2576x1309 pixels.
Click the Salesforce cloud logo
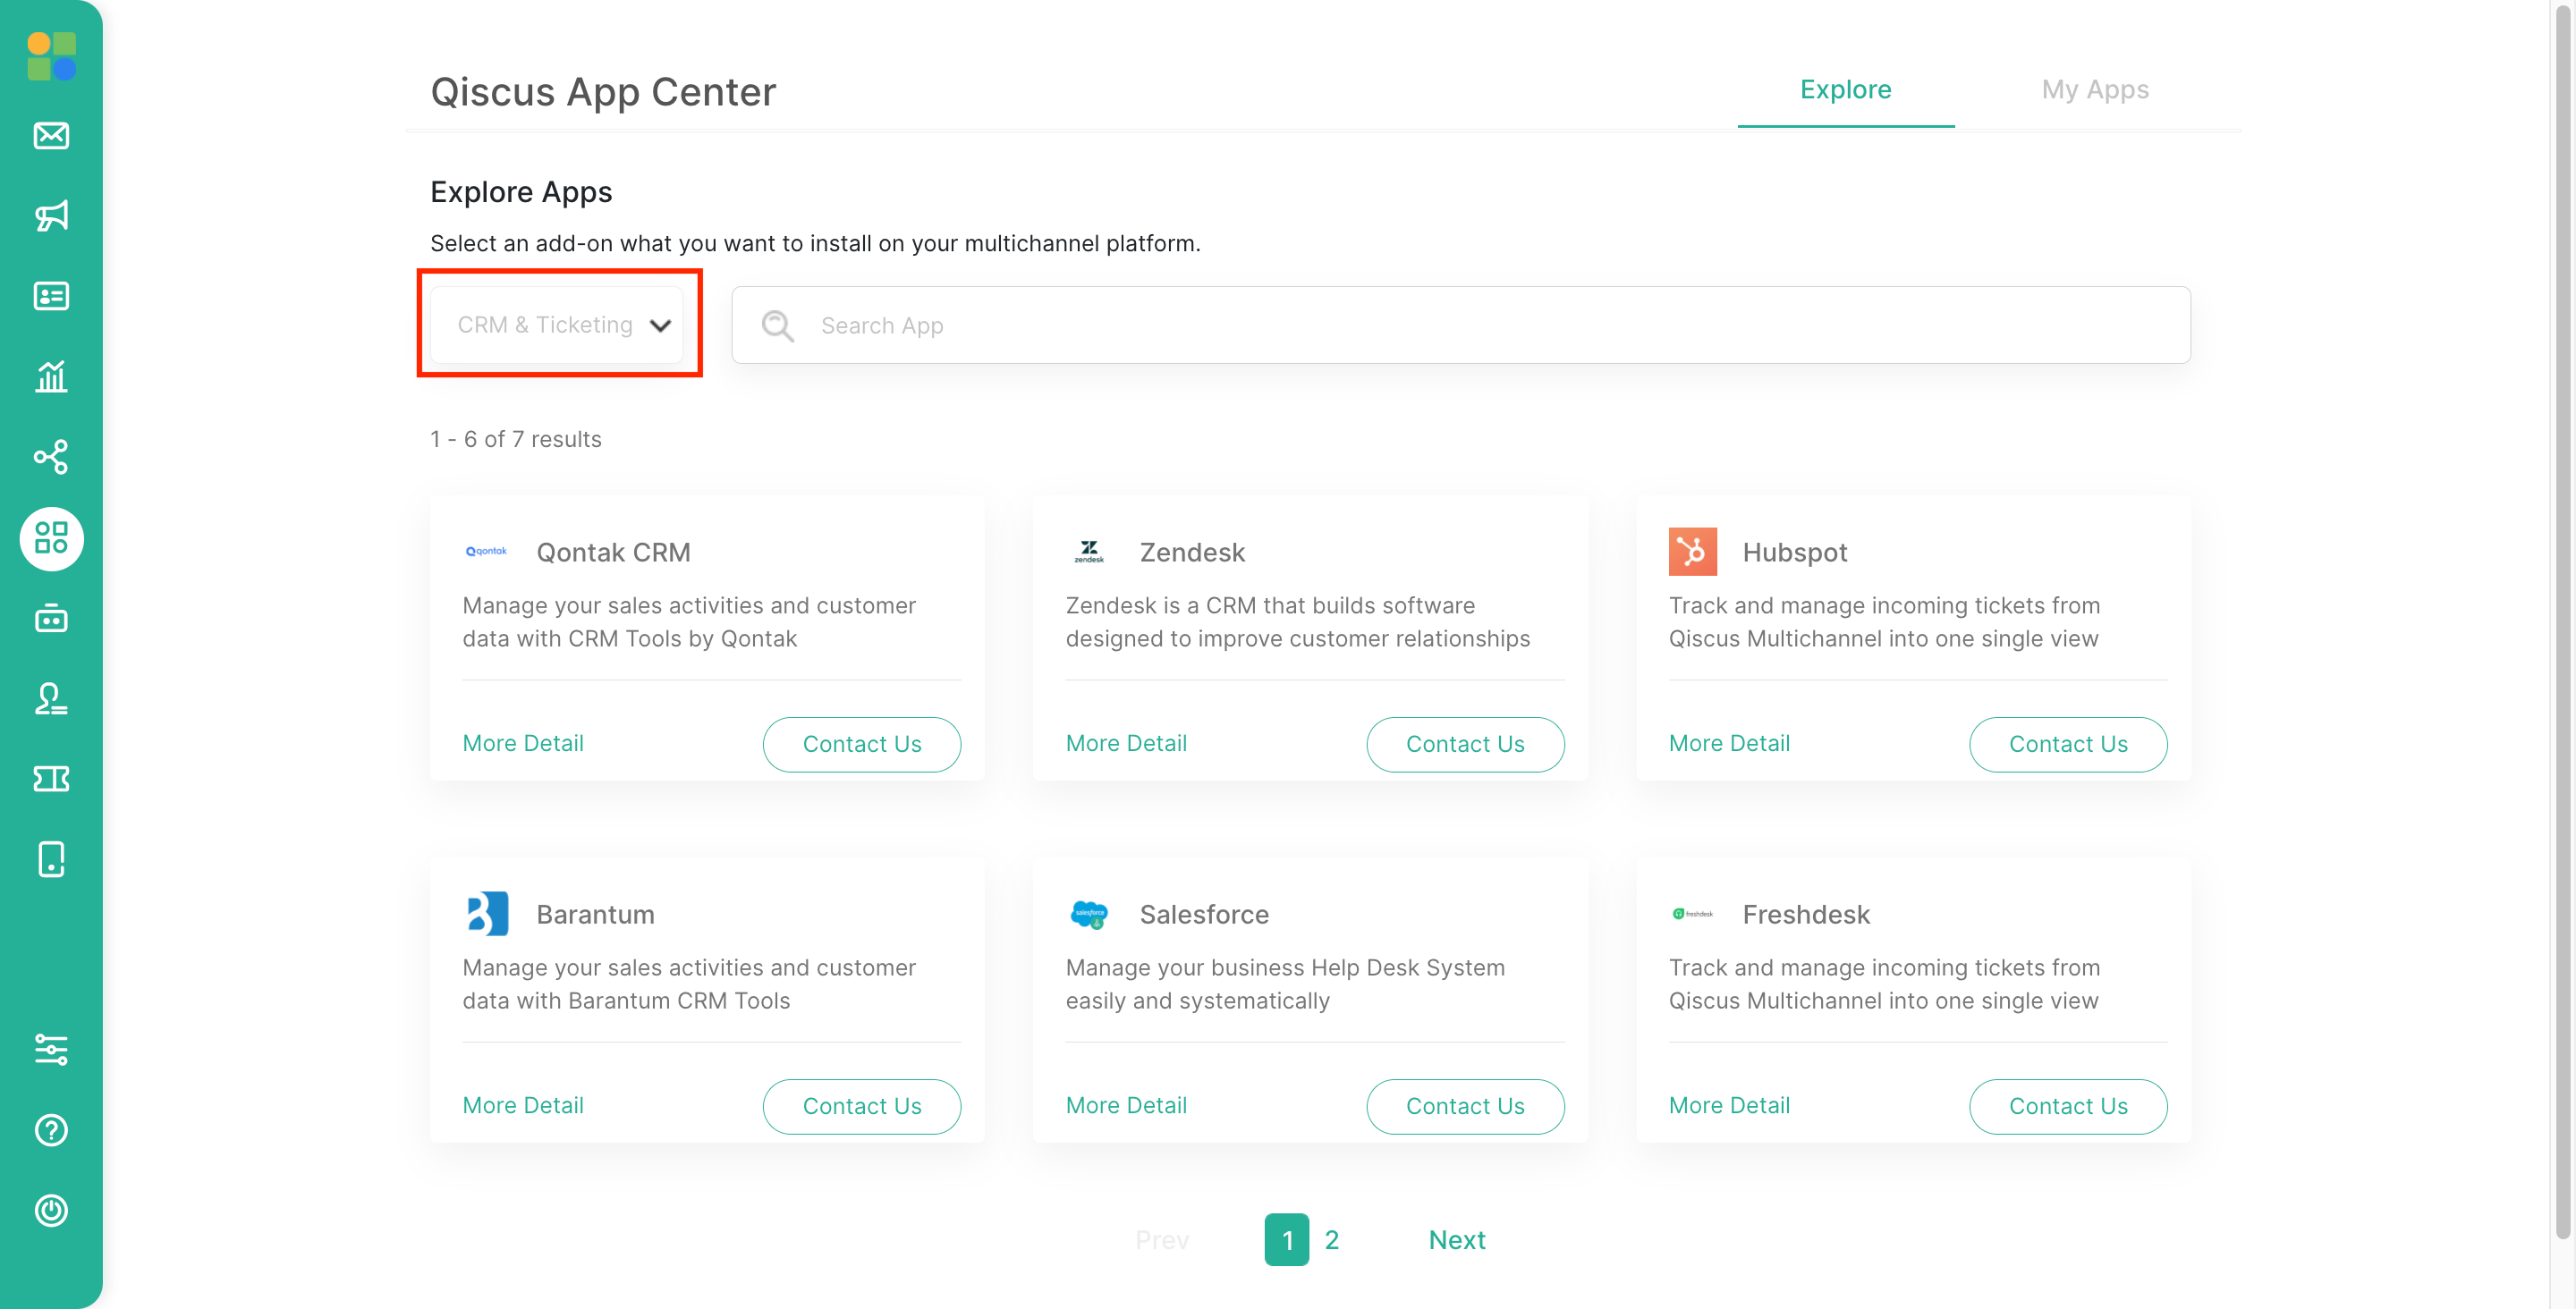tap(1089, 914)
